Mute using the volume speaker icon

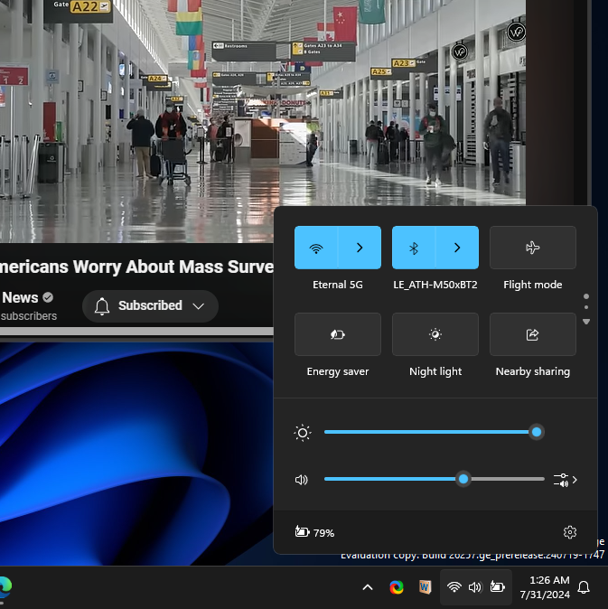[x=302, y=480]
